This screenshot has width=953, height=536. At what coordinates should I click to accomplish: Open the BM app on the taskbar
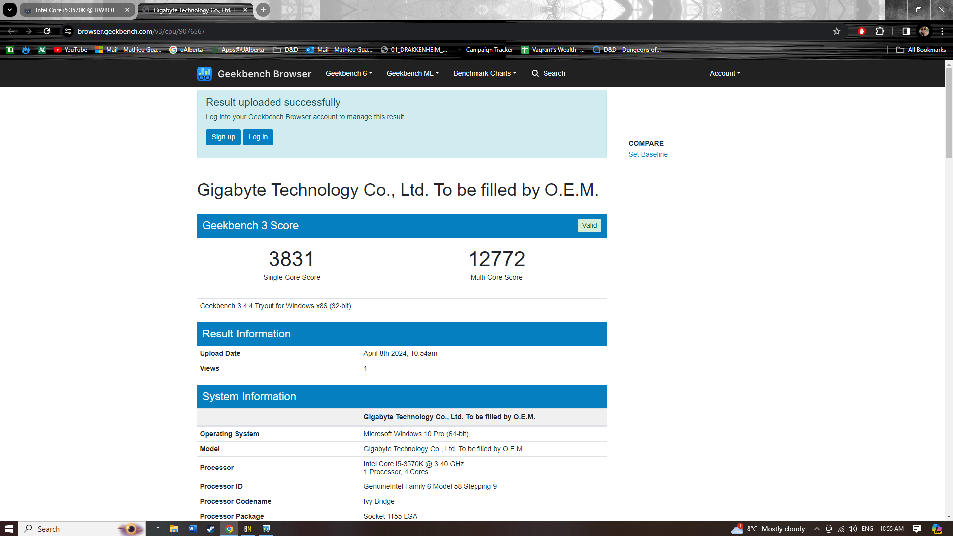click(248, 529)
